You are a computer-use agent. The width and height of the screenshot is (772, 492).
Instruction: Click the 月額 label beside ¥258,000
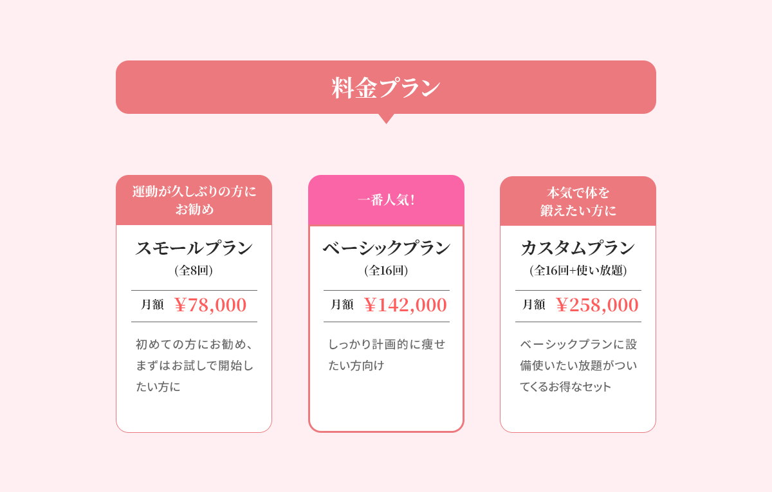point(534,305)
